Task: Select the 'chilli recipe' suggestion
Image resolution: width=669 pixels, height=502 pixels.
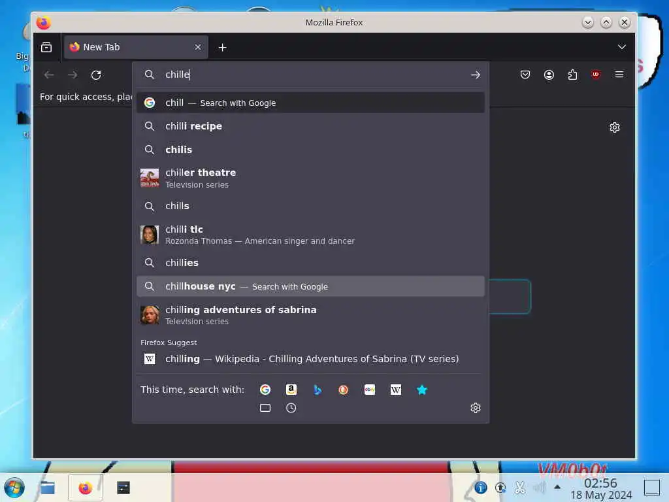Action: tap(310, 126)
